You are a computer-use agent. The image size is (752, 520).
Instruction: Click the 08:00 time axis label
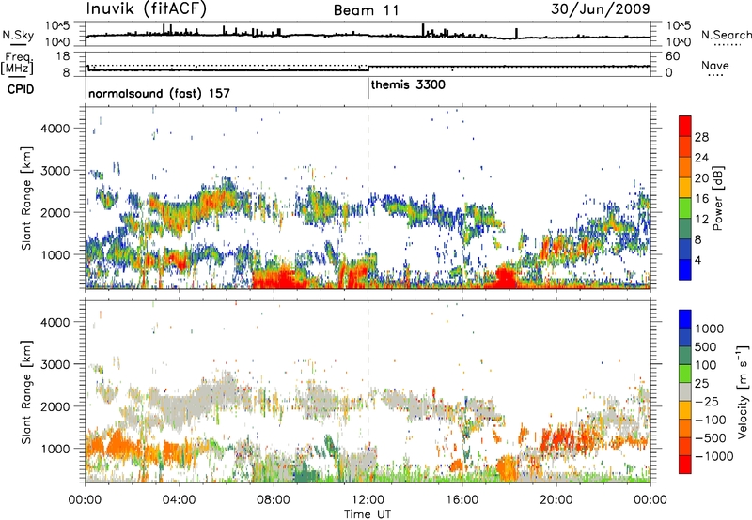coord(274,500)
